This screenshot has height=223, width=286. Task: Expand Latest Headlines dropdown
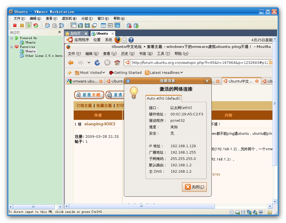coord(164,73)
